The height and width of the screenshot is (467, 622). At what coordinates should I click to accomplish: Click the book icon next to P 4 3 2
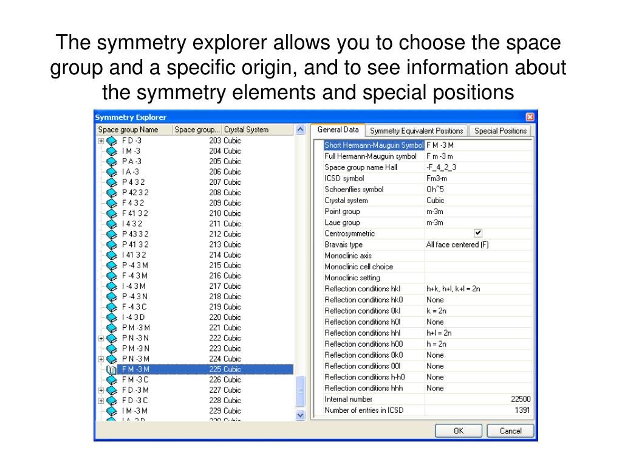click(112, 182)
